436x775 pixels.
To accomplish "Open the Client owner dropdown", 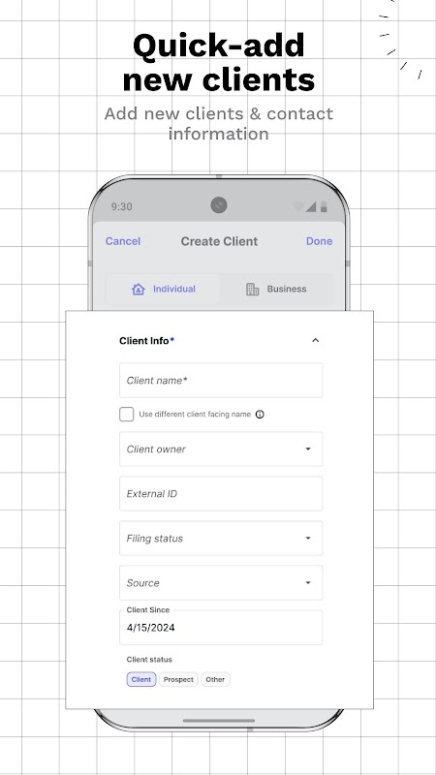I will 221,449.
